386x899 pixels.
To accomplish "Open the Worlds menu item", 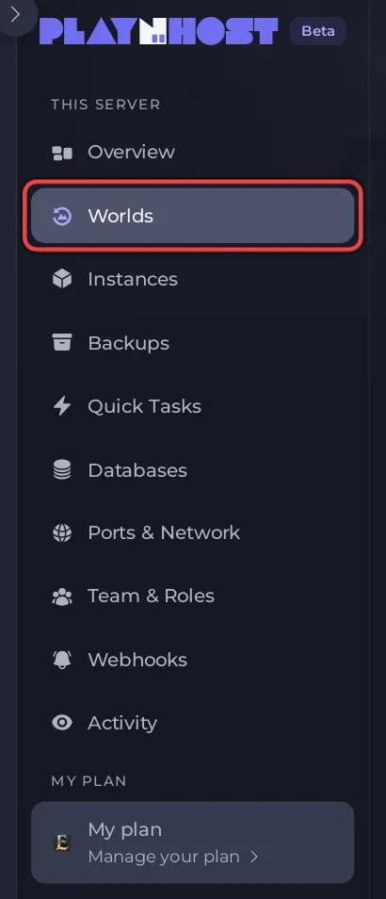I will (192, 216).
